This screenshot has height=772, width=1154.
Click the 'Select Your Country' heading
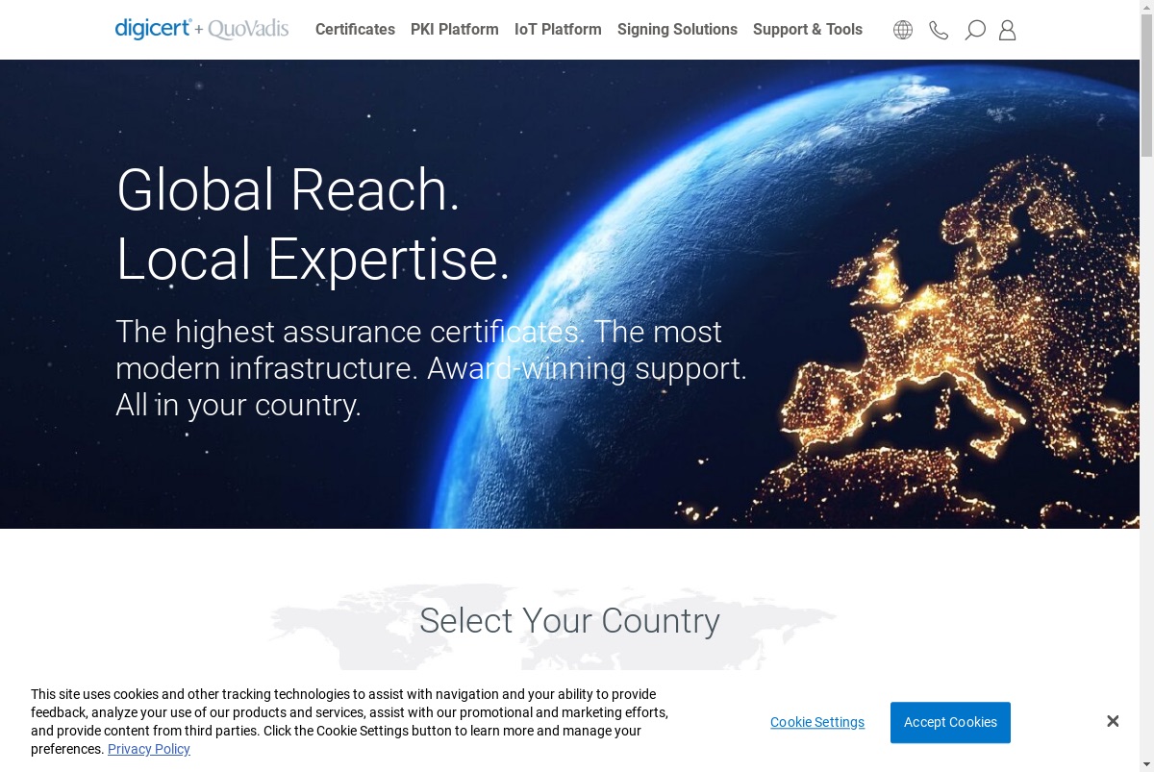pos(569,621)
